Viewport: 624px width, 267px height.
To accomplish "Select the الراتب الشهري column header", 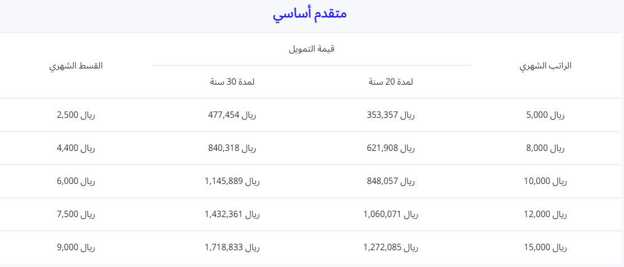I will (x=545, y=66).
